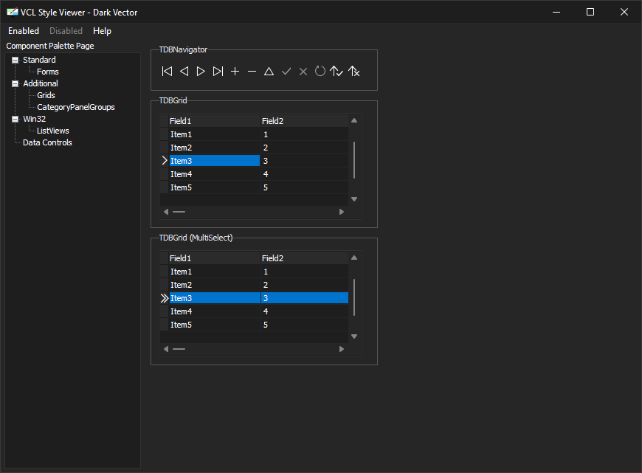642x473 pixels.
Task: Collapse the Standard tree node
Action: 15,61
